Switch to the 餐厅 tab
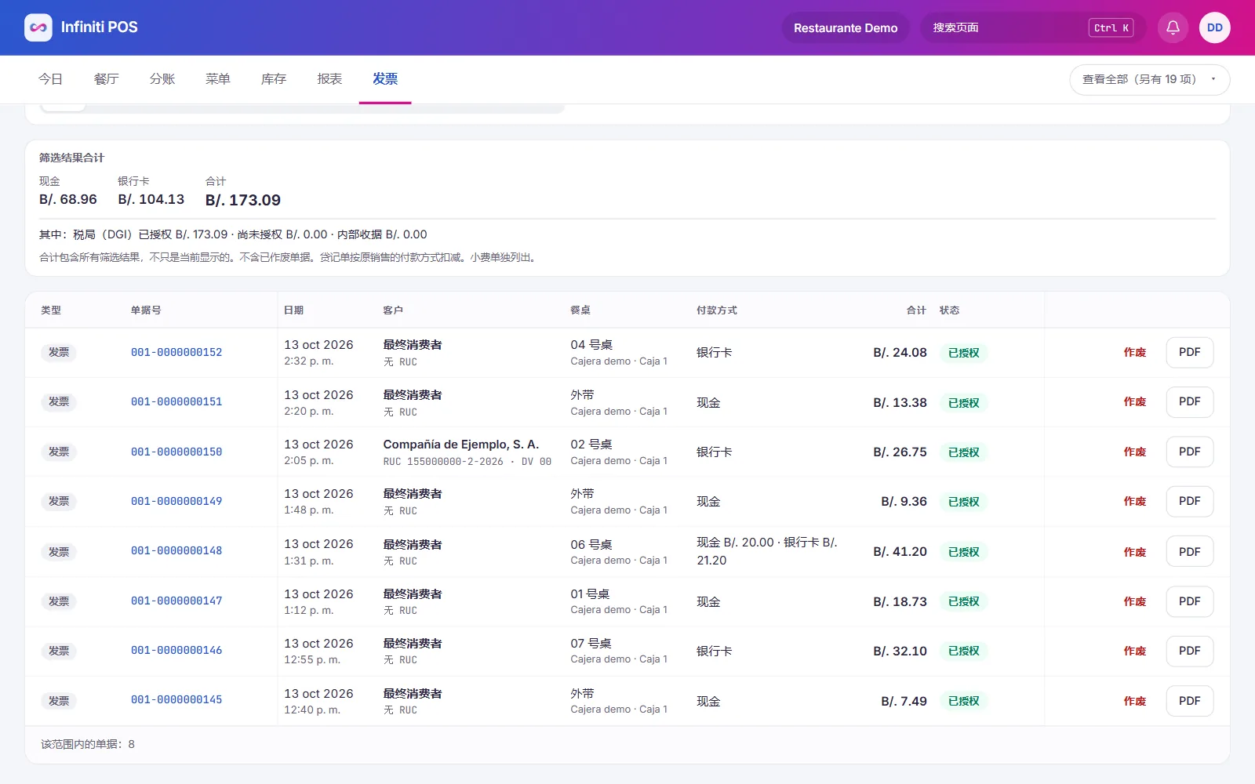 coord(107,79)
